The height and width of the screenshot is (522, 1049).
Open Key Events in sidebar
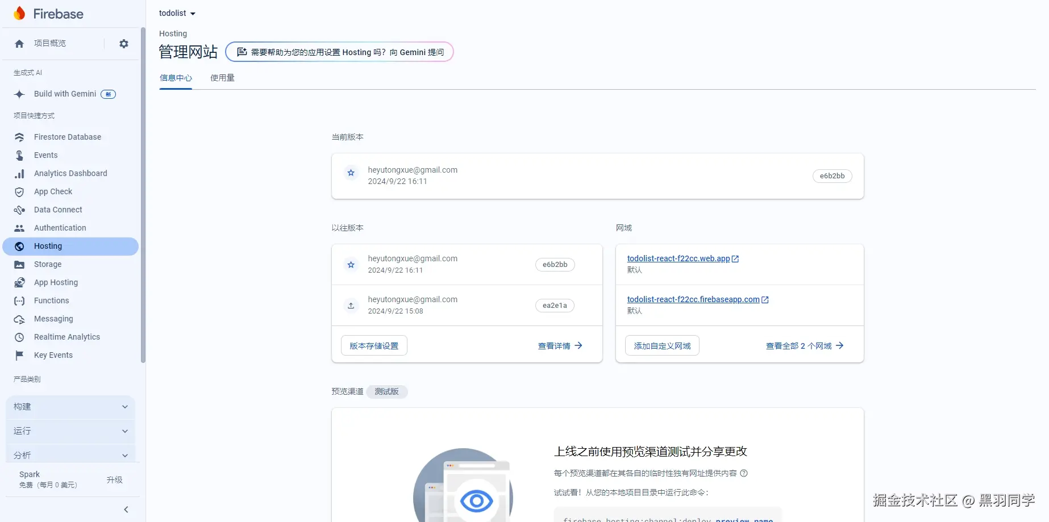point(70,356)
